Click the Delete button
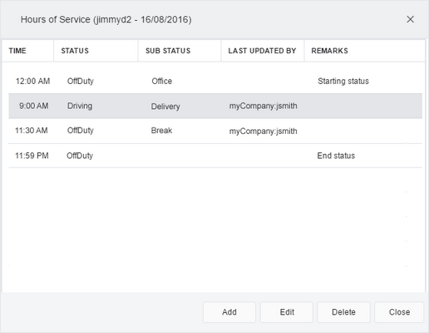This screenshot has width=429, height=333. [x=343, y=312]
